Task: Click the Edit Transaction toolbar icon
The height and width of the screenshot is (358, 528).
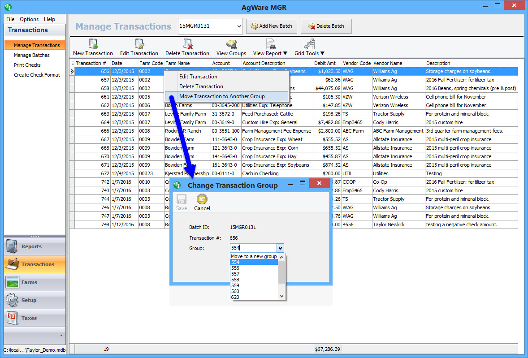Action: (x=139, y=44)
